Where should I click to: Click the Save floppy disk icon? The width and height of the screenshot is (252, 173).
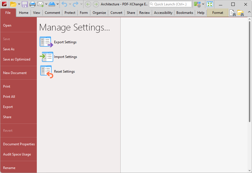pos(25,4)
